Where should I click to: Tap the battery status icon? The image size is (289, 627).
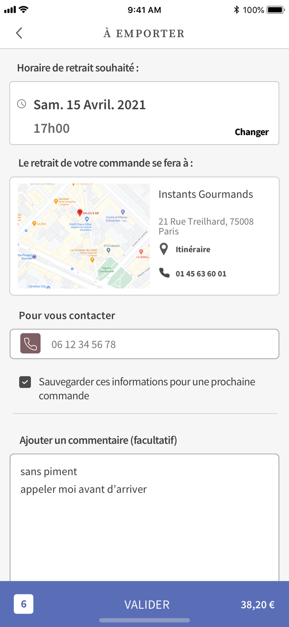tap(275, 10)
